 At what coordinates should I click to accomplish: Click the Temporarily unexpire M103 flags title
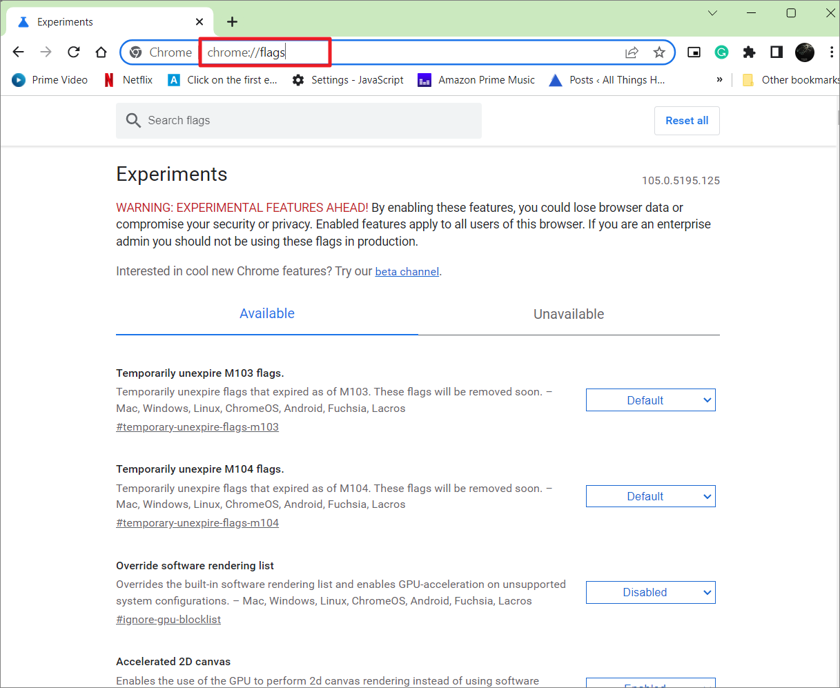click(200, 373)
